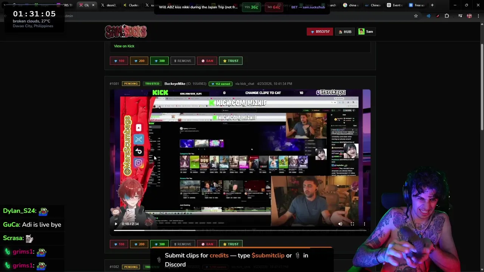Open a new browser tab
Viewport: 484px width, 272px height.
[x=432, y=5]
